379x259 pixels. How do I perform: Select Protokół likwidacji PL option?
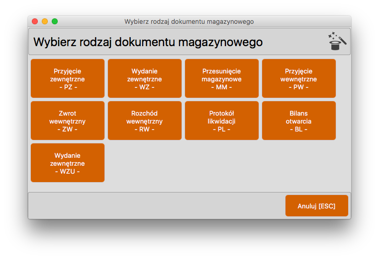(222, 121)
